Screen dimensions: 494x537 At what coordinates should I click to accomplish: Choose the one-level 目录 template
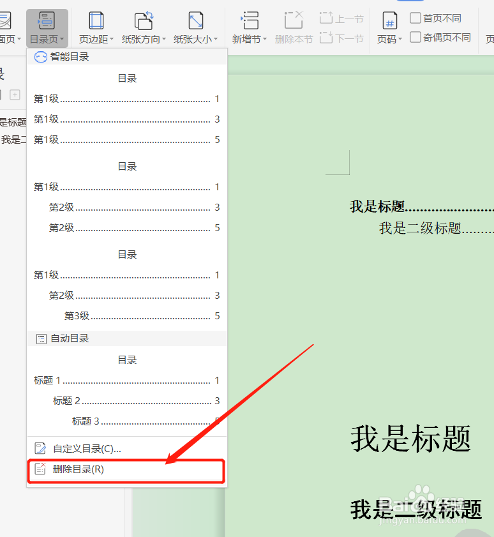126,109
